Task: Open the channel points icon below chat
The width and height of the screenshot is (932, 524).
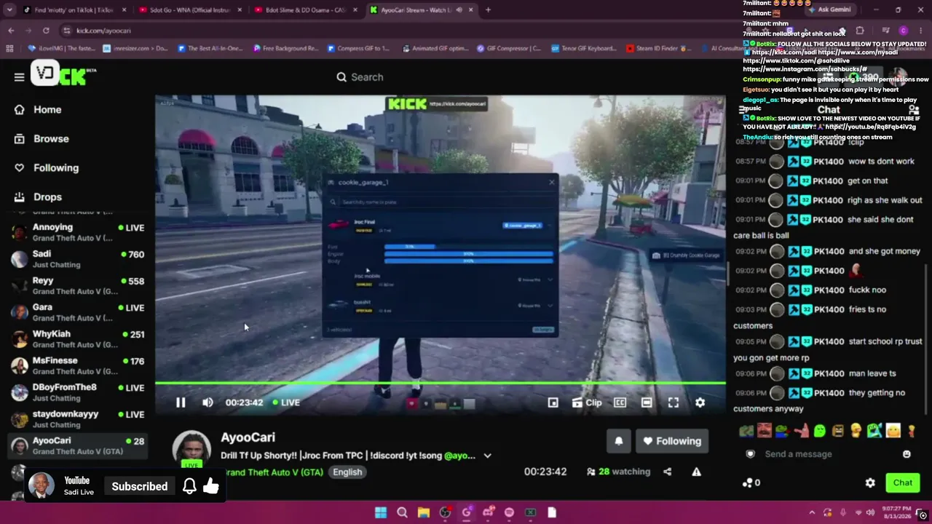Action: point(751,483)
